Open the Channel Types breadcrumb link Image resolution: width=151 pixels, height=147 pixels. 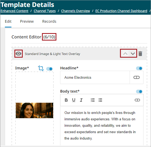pos(45,11)
